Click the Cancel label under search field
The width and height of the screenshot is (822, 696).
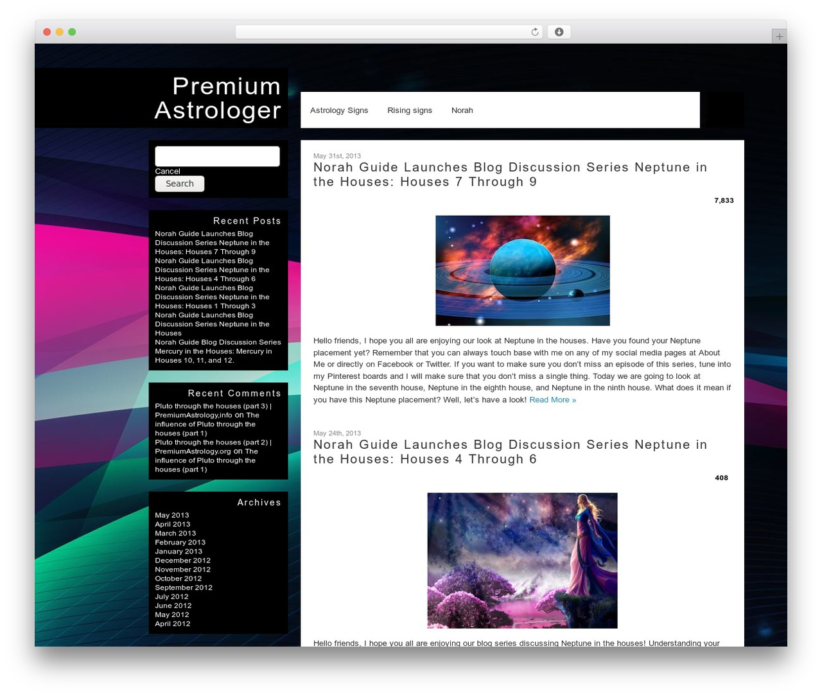click(168, 171)
